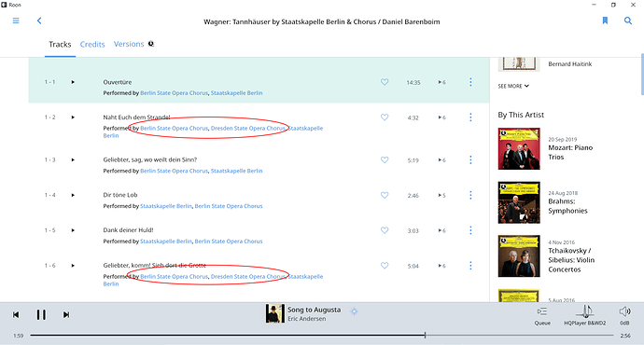Open Staatskapelle Berlin link in Ouvertüre row
Image resolution: width=644 pixels, height=345 pixels.
click(x=236, y=93)
